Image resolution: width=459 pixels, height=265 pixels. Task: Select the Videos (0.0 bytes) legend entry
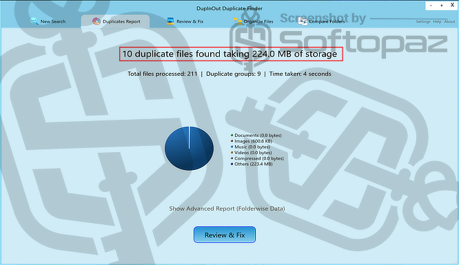[251, 153]
